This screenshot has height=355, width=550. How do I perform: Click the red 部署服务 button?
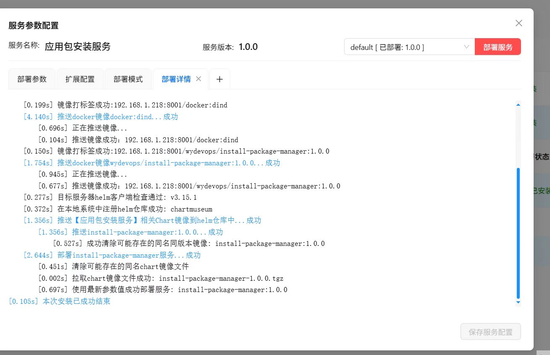498,47
